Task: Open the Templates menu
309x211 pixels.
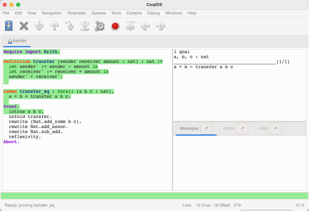Action: (77, 13)
